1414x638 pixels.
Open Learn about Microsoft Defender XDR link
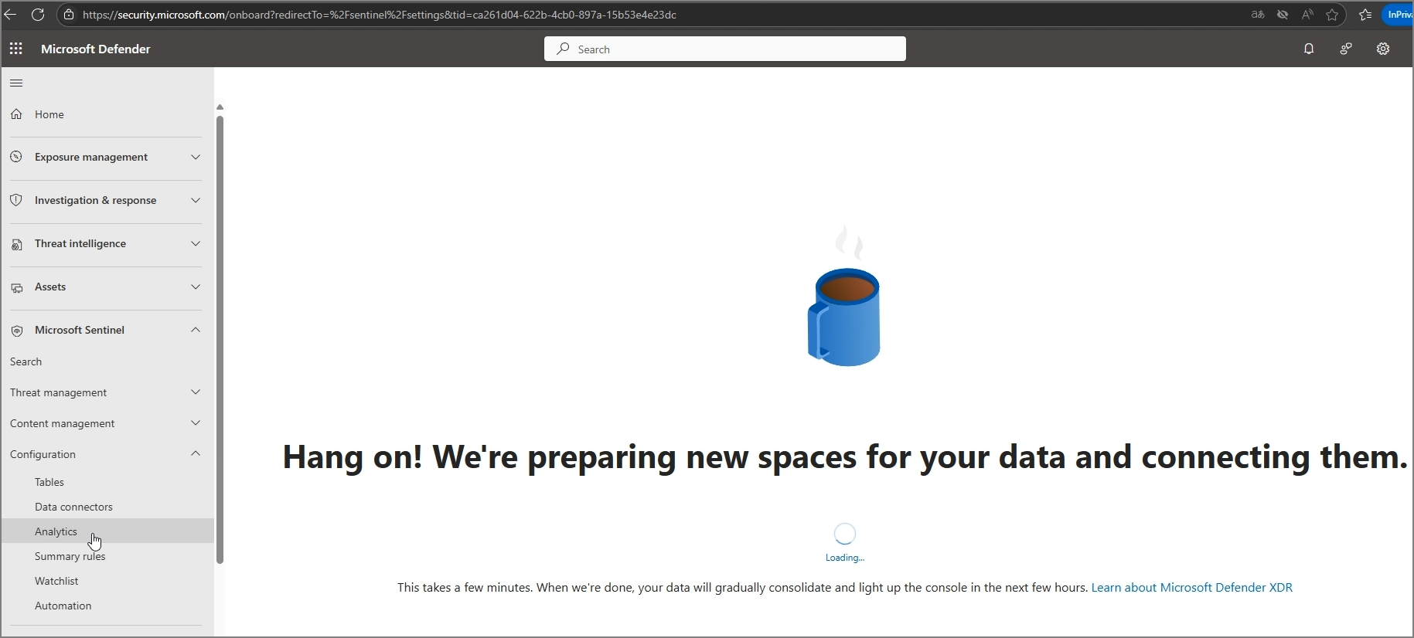(x=1191, y=588)
